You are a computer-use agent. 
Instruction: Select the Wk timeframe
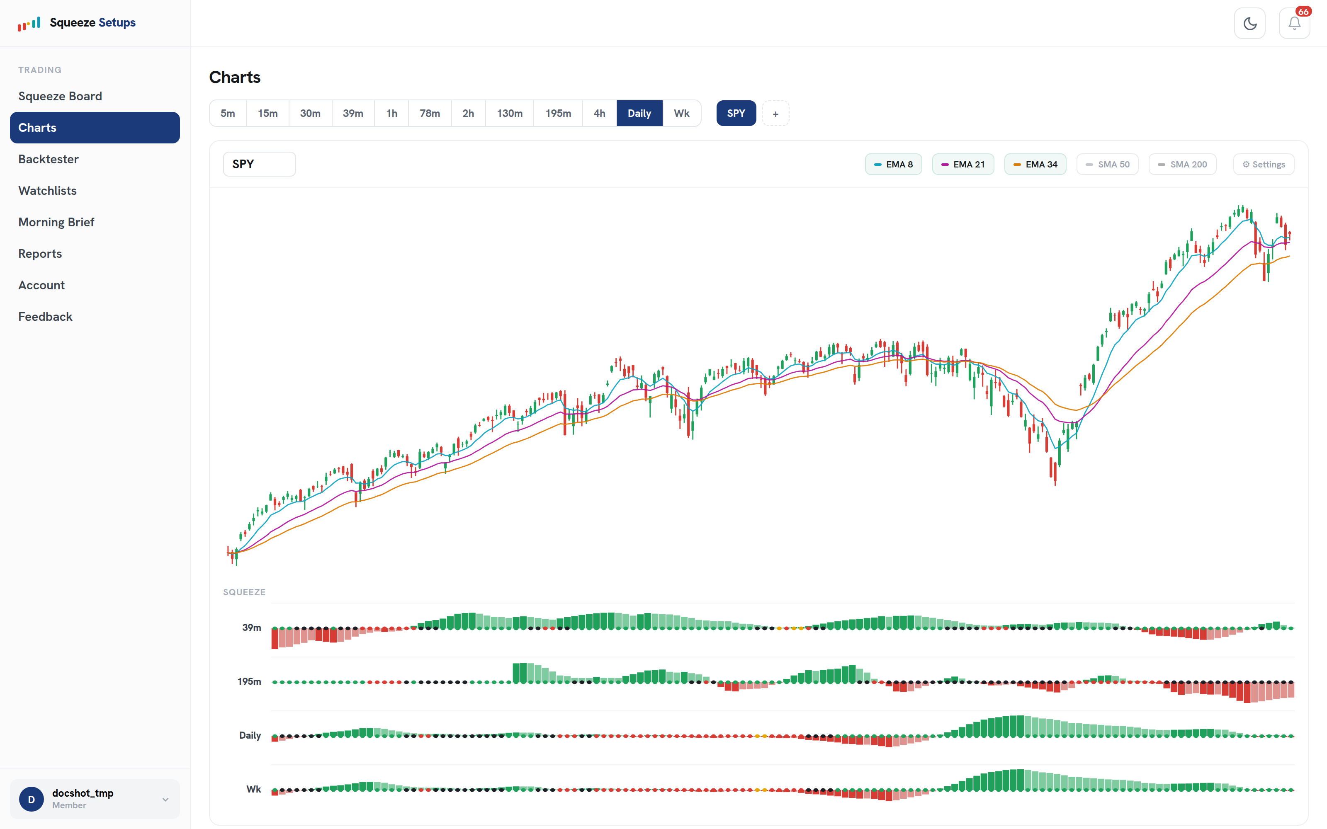pyautogui.click(x=682, y=113)
